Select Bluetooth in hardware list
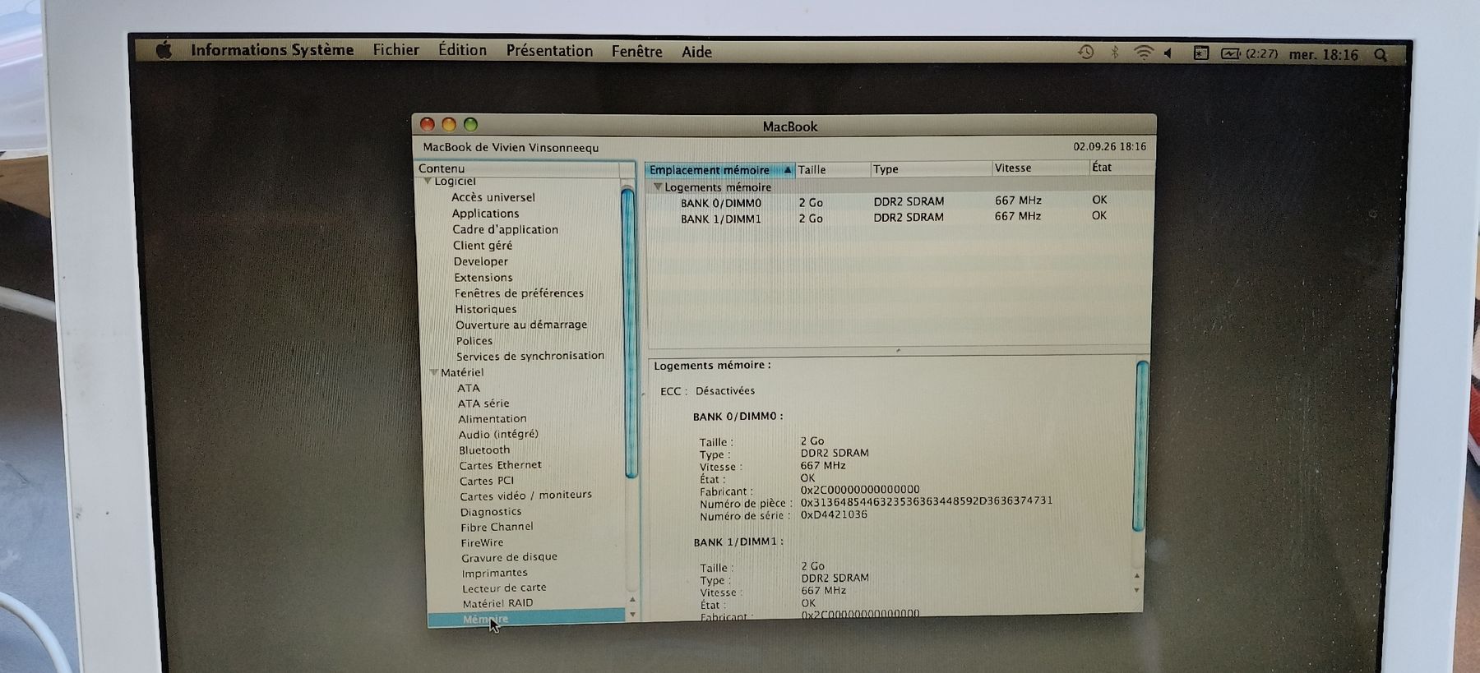Image resolution: width=1480 pixels, height=673 pixels. click(484, 449)
